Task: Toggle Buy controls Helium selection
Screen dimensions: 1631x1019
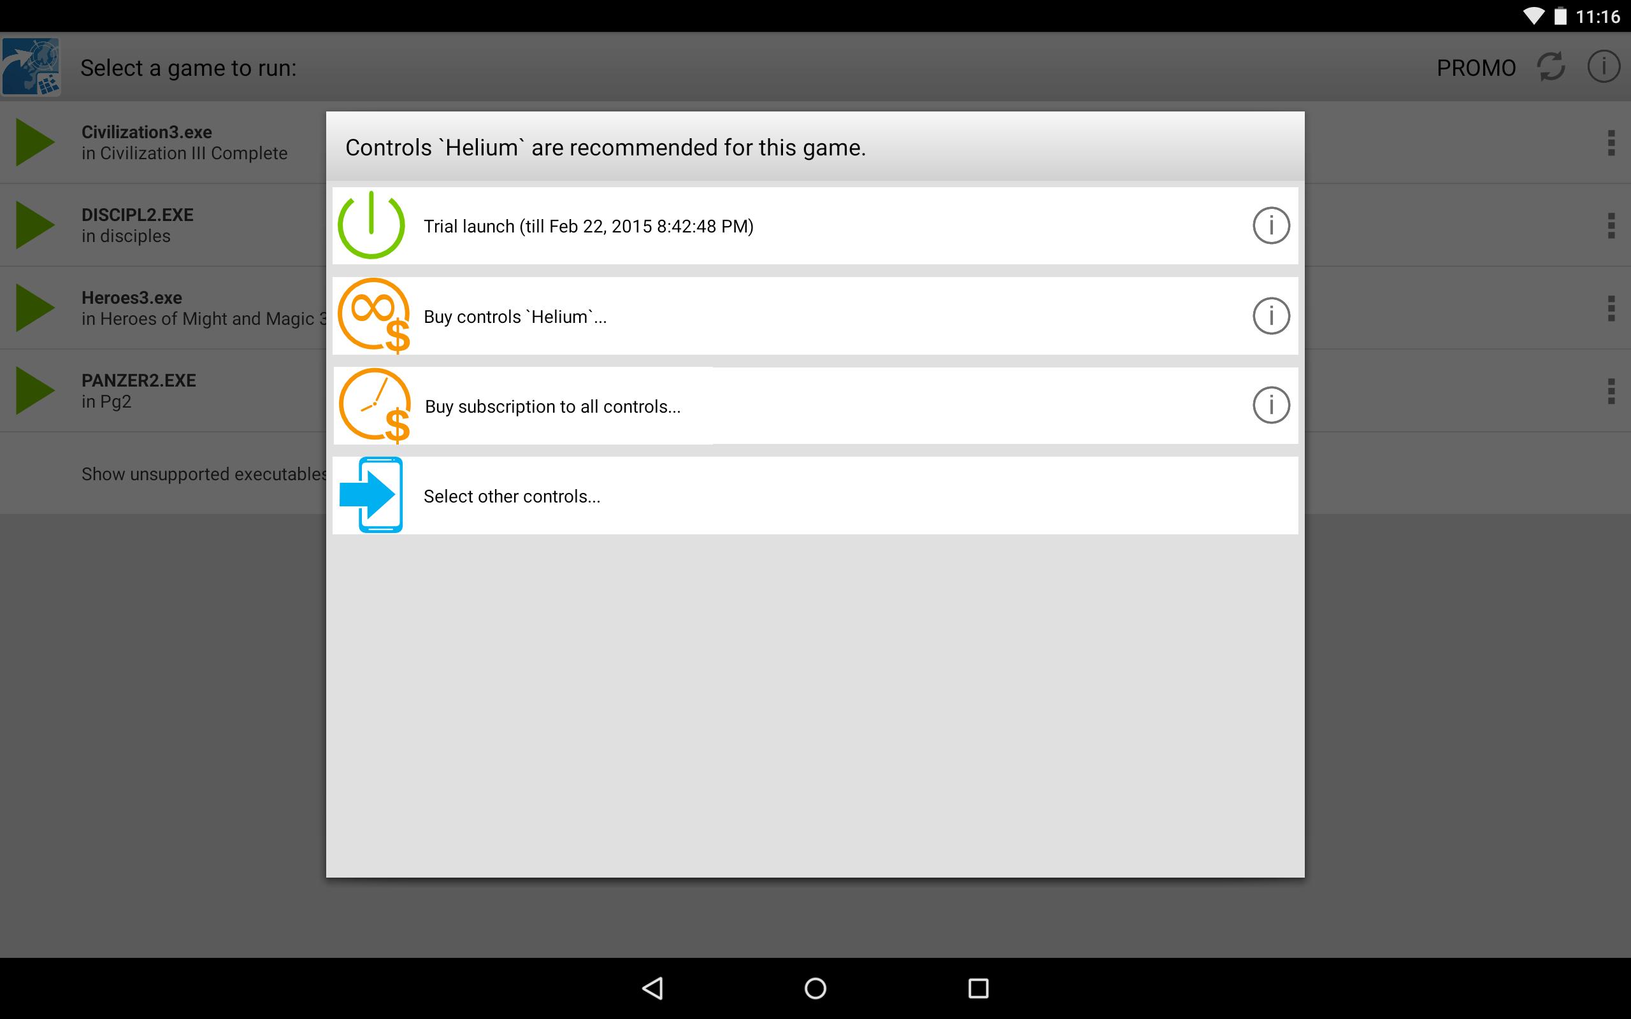Action: coord(815,316)
